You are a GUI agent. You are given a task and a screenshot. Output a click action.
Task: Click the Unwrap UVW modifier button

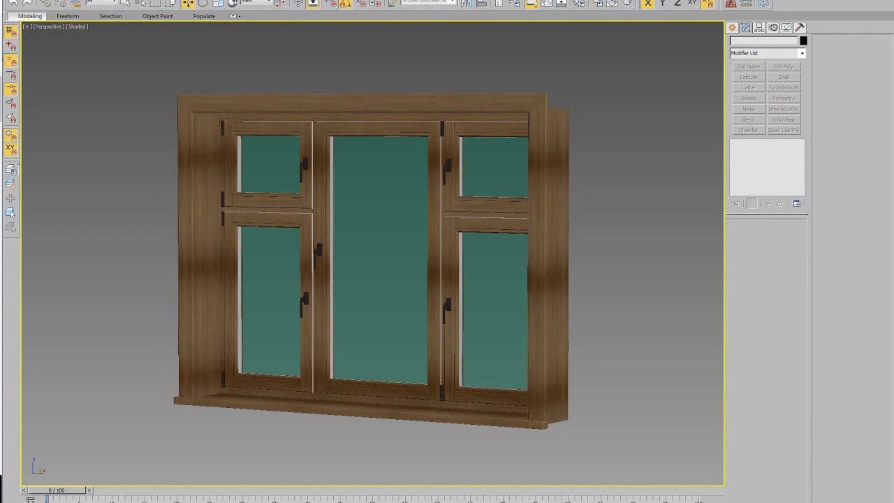(784, 109)
